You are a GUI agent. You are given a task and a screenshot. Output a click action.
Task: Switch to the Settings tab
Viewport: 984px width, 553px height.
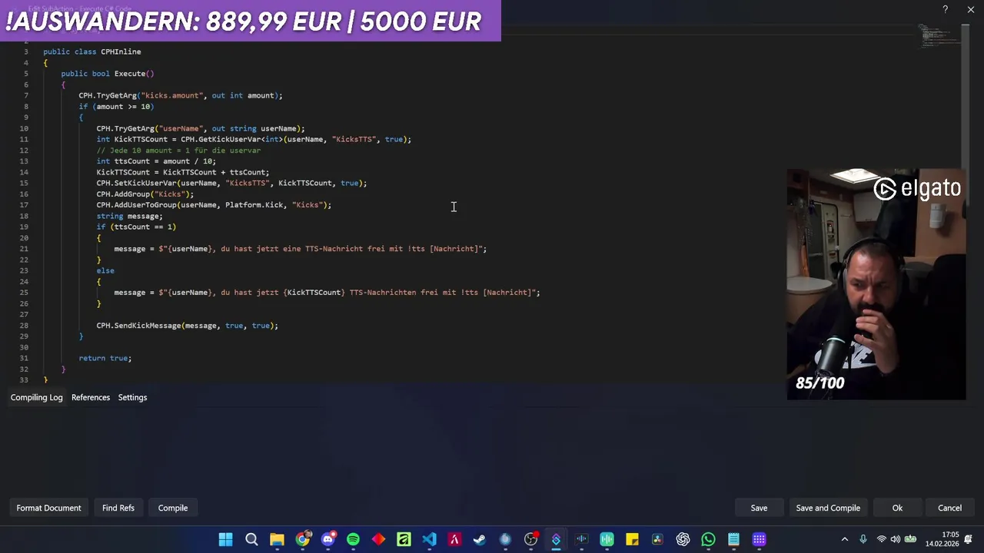pos(132,397)
